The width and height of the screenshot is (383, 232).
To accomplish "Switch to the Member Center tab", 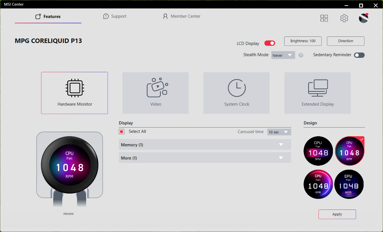I will point(182,17).
